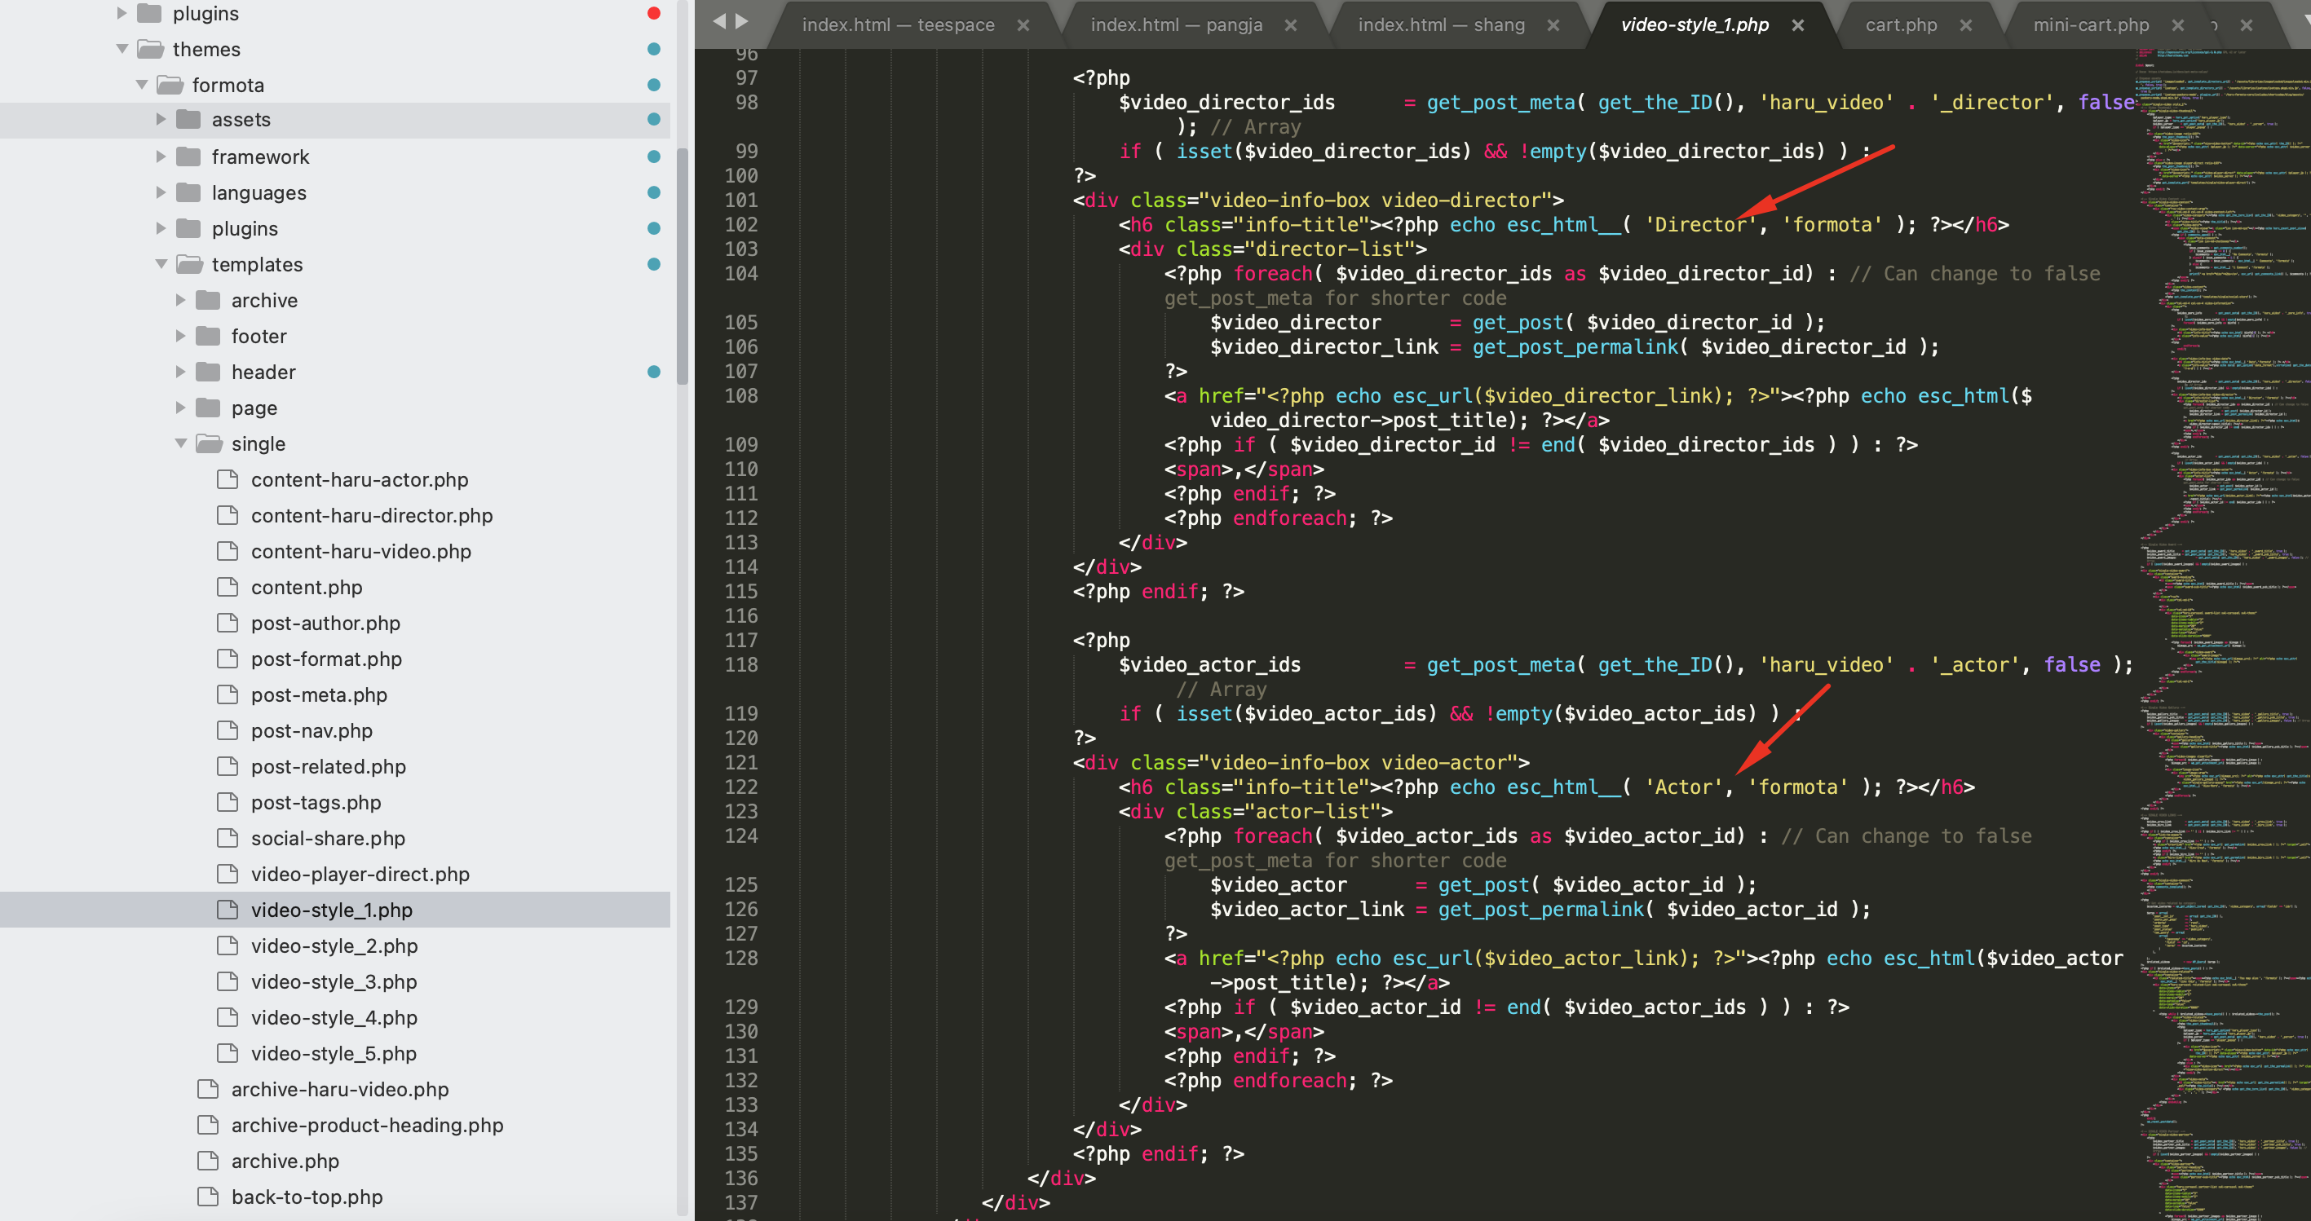The height and width of the screenshot is (1221, 2311).
Task: Switch to cart.php tab
Action: coord(1901,25)
